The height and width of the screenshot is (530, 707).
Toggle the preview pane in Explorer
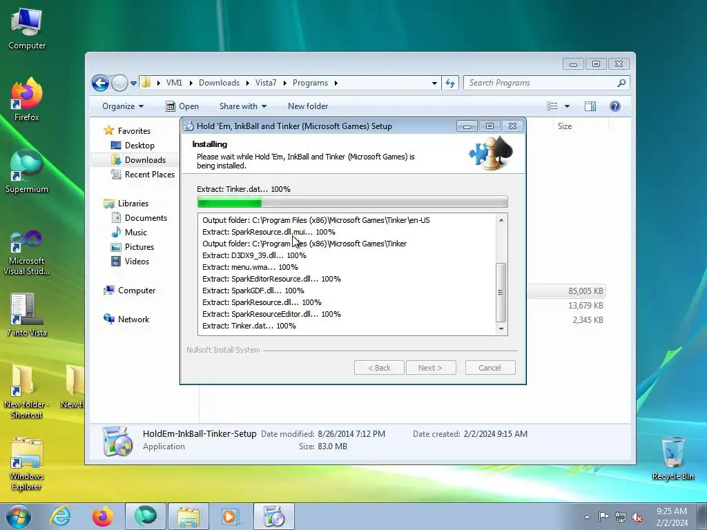point(590,106)
